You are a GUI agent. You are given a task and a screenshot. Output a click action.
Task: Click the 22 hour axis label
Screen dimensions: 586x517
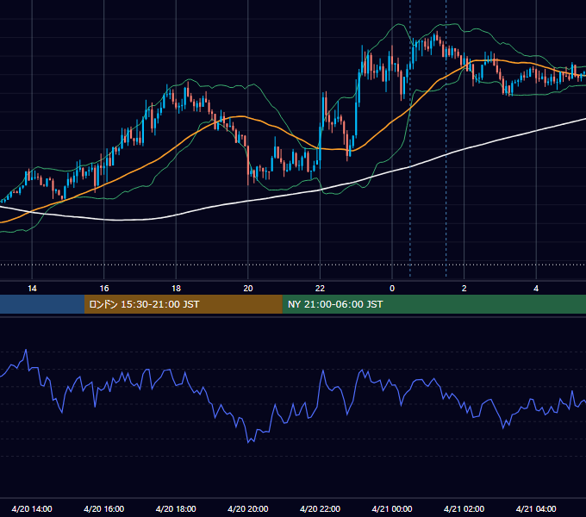coord(320,289)
